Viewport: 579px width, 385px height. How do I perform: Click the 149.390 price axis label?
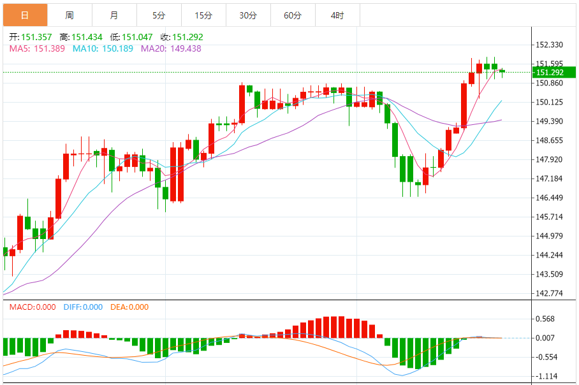point(549,122)
